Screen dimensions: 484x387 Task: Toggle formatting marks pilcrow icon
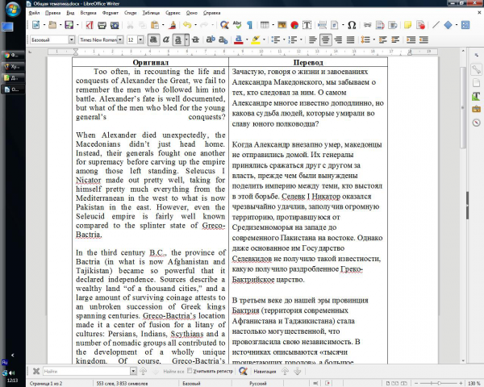[x=249, y=25]
